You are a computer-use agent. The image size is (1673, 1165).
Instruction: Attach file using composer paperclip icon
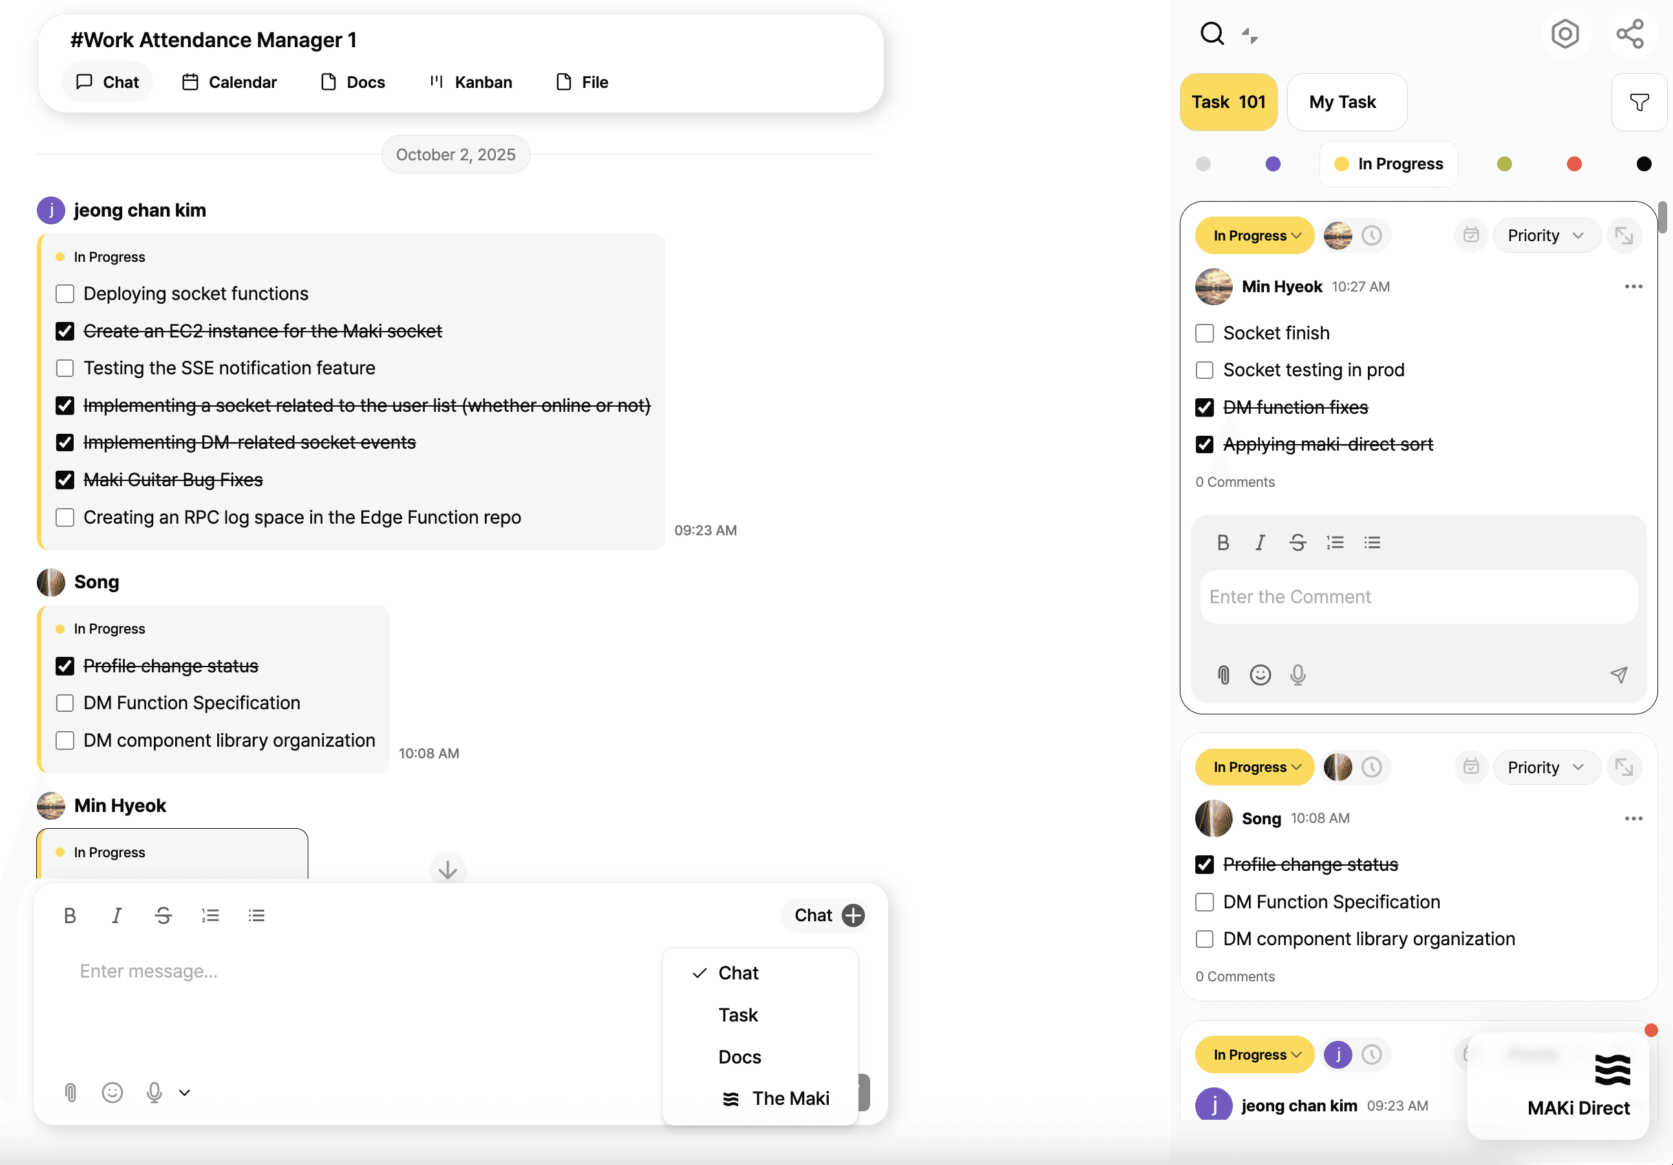70,1091
